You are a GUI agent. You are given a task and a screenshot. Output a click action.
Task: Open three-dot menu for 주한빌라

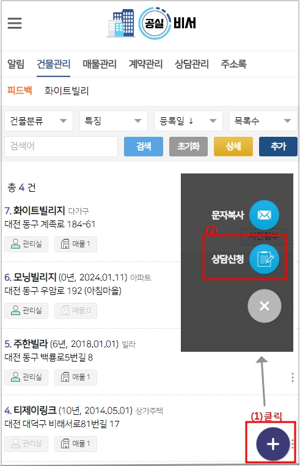tap(293, 377)
